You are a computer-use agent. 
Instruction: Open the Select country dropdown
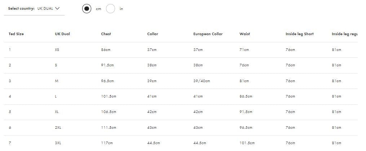tap(34, 9)
